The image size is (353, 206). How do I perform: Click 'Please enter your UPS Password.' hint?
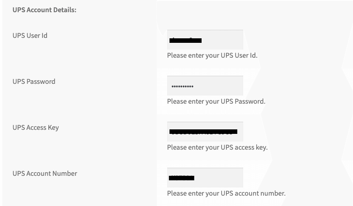216,101
